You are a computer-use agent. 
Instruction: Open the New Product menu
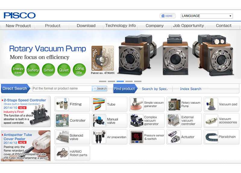(x=18, y=26)
